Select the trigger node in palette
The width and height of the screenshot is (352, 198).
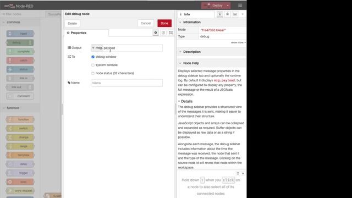coord(20,173)
